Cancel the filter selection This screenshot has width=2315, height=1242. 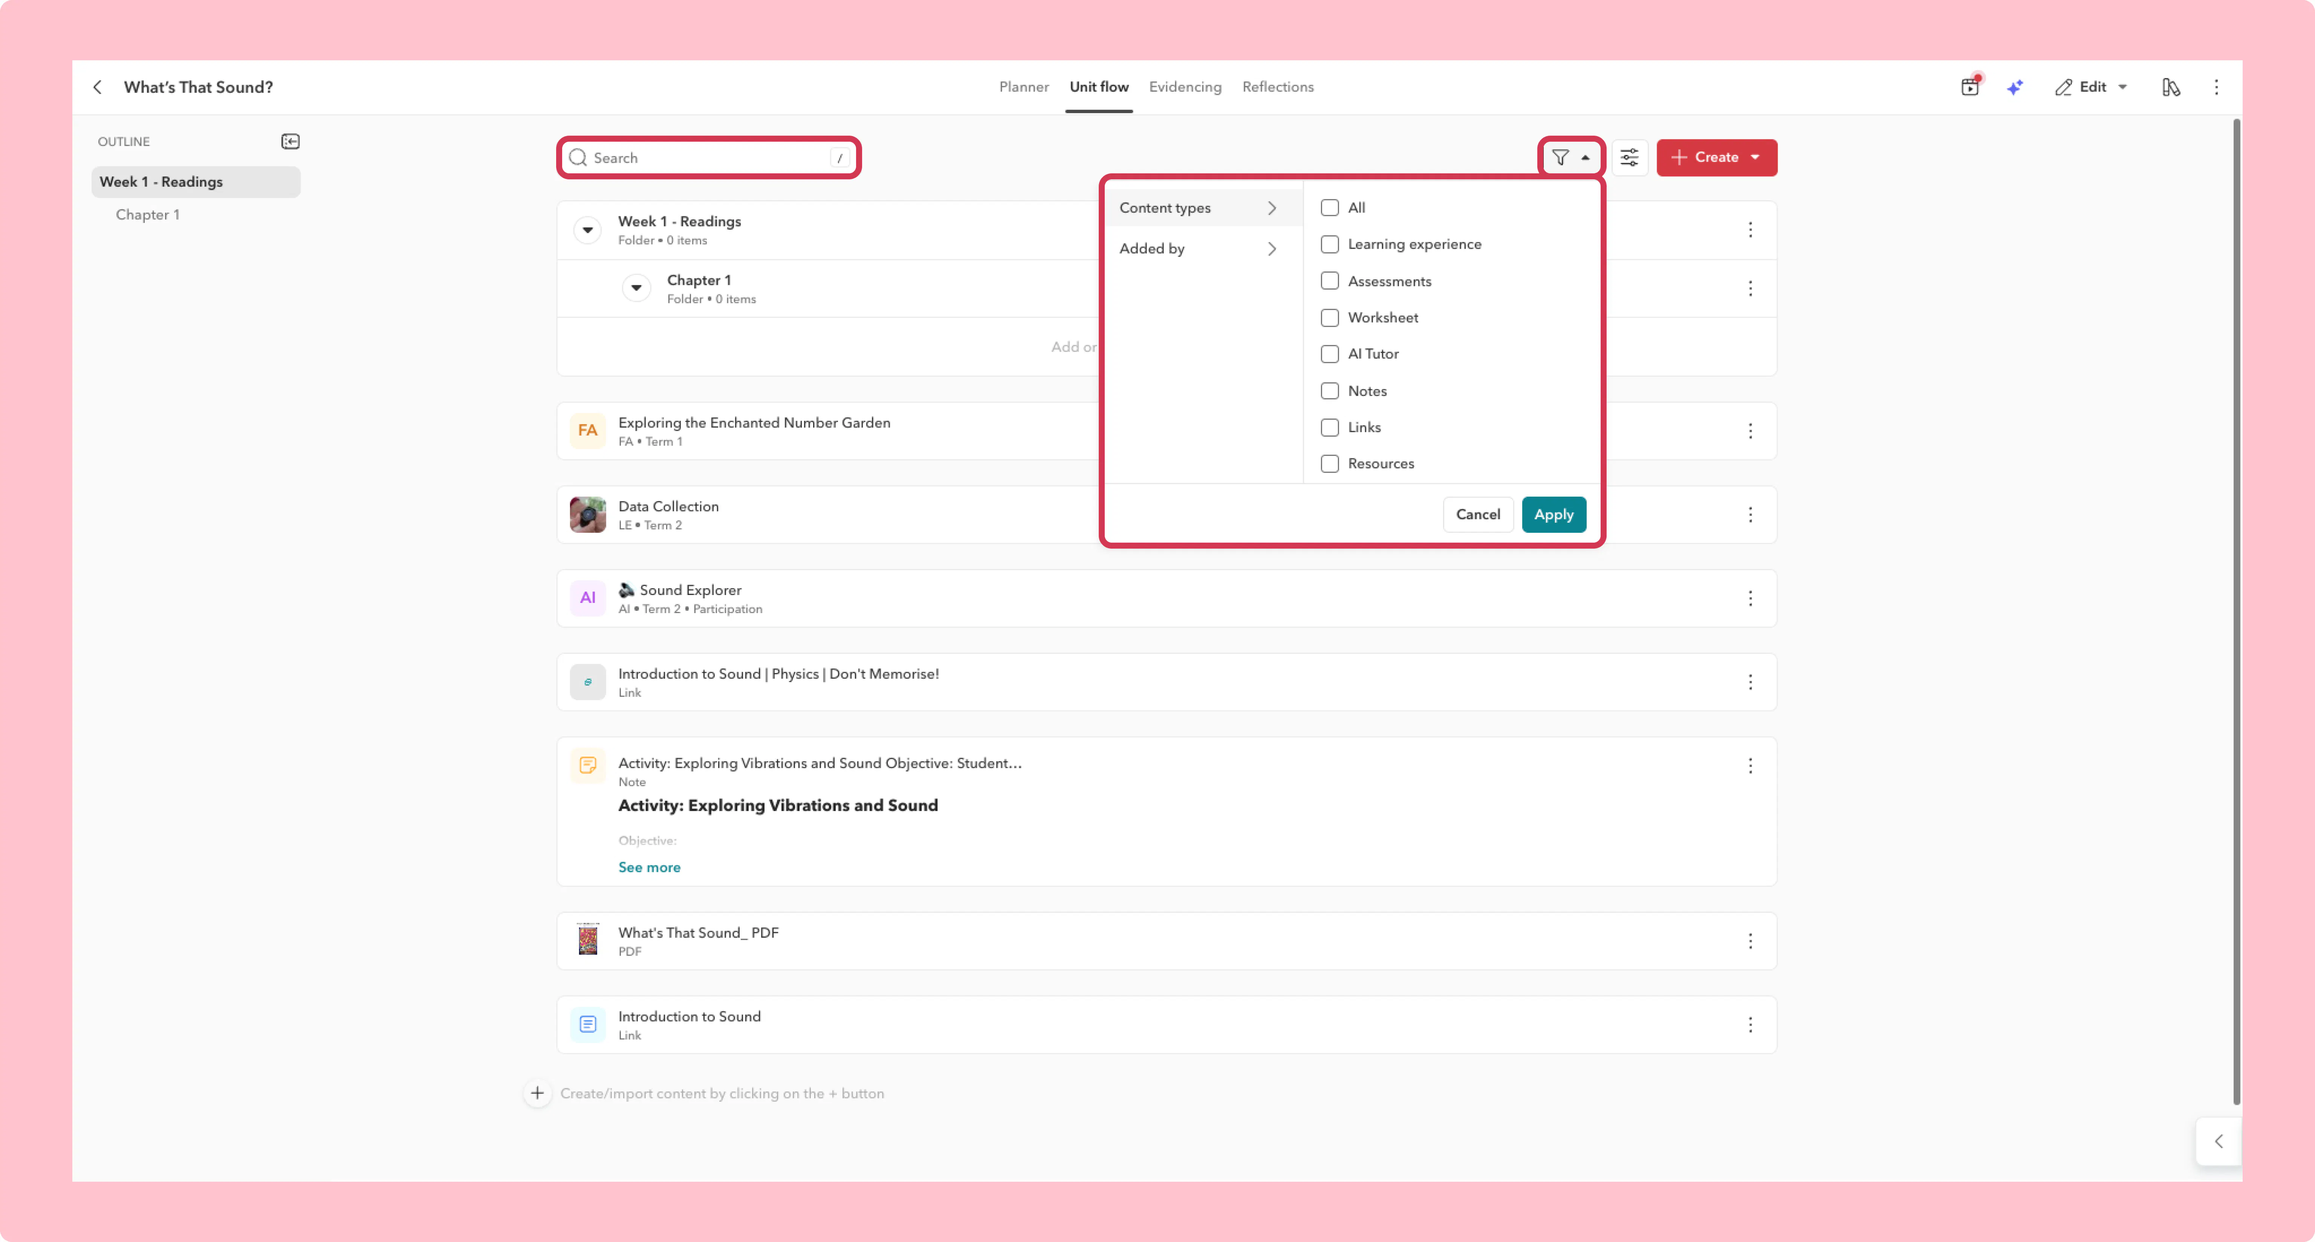point(1477,515)
